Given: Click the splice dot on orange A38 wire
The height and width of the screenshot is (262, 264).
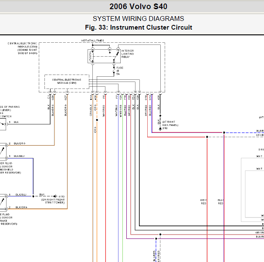Looking at the screenshot, I should pyautogui.click(x=97, y=120).
